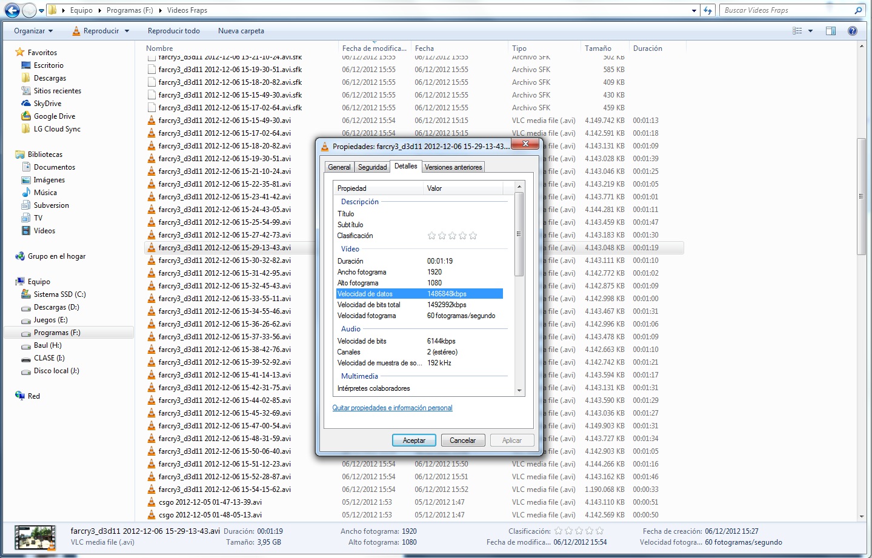Open the help question mark icon
The image size is (872, 558).
coord(853,31)
